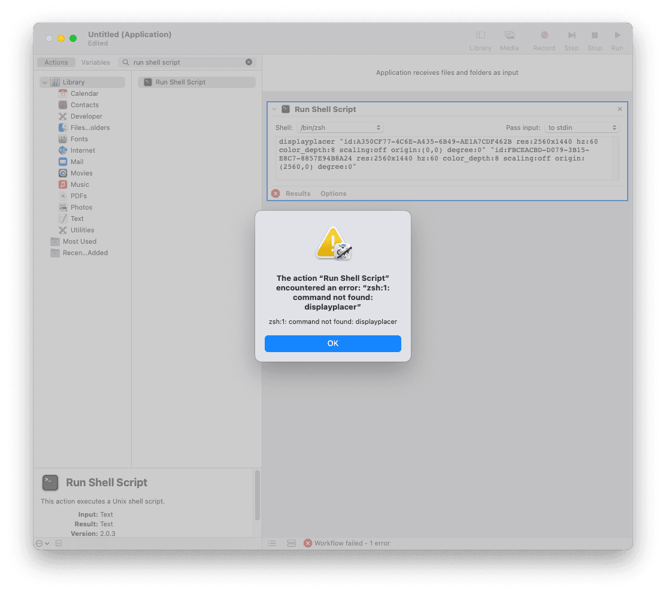Image resolution: width=666 pixels, height=594 pixels.
Task: Select the Text category icon
Action: coord(63,219)
